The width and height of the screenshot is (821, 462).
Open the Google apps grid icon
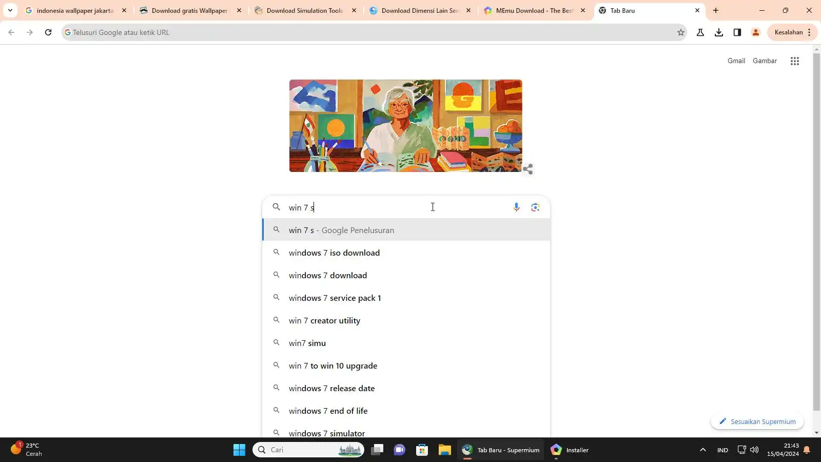pyautogui.click(x=795, y=61)
